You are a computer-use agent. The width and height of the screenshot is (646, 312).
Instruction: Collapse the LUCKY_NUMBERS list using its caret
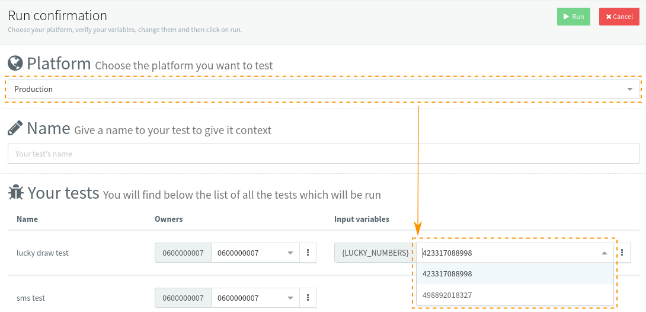coord(605,253)
